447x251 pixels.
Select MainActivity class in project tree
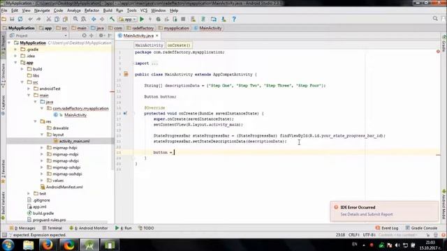coord(75,115)
